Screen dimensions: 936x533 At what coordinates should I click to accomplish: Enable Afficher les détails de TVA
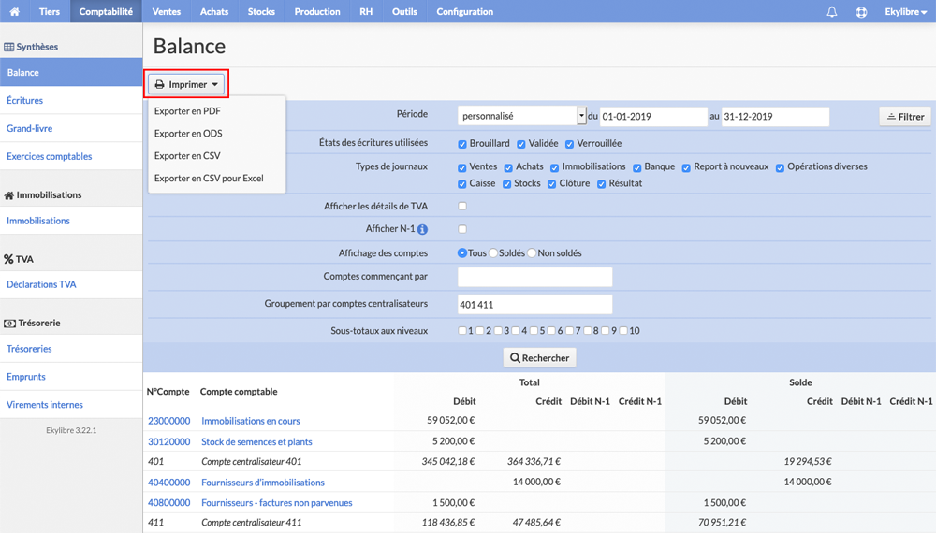click(462, 207)
